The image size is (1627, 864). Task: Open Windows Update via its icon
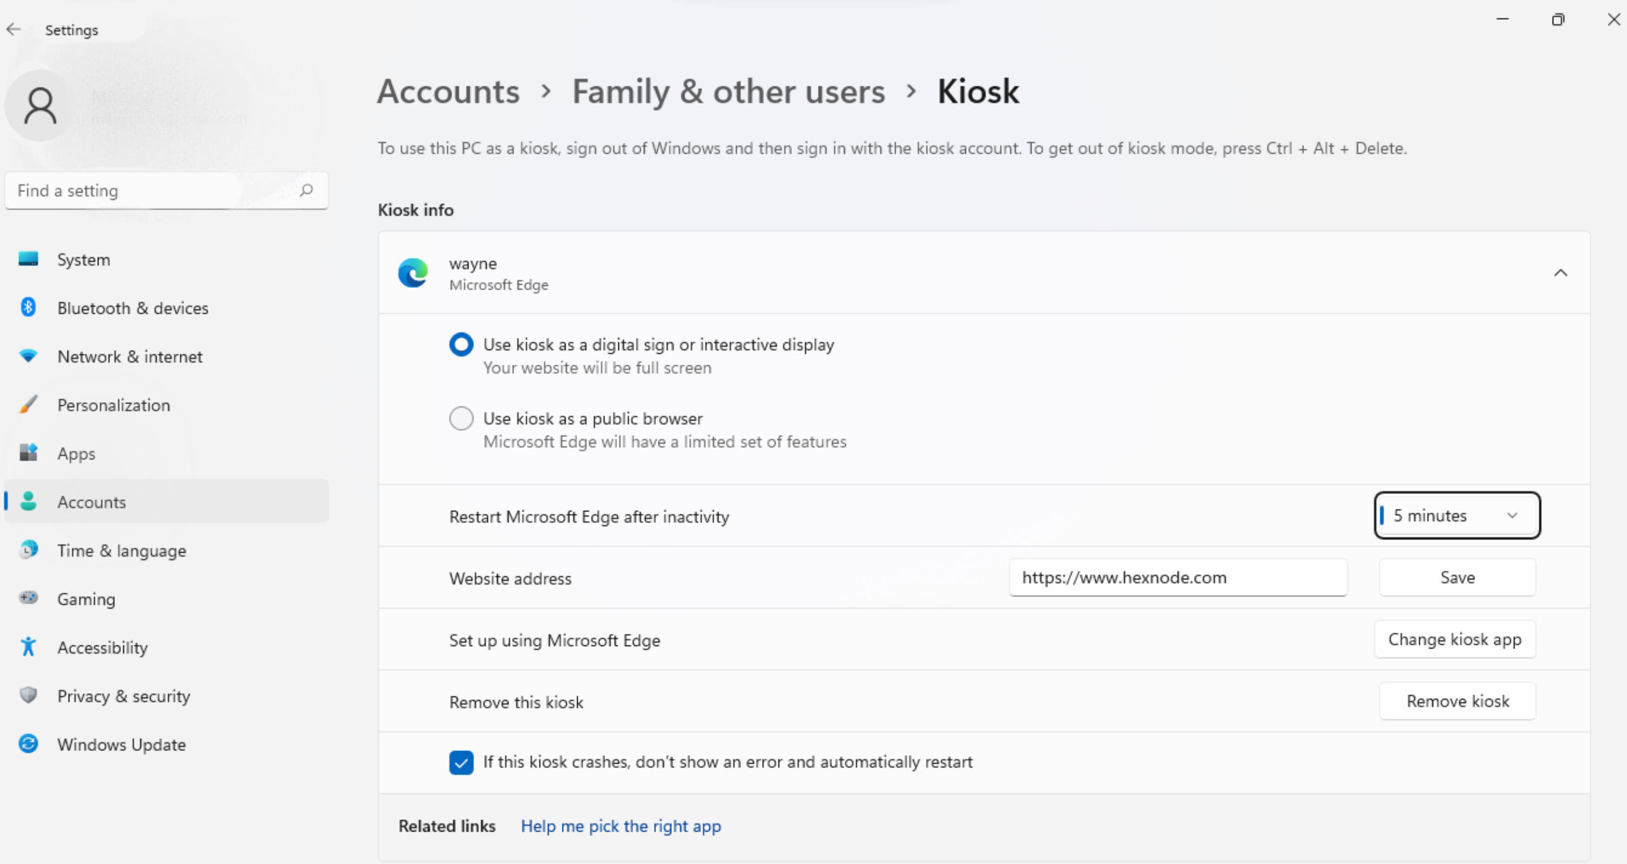tap(28, 743)
